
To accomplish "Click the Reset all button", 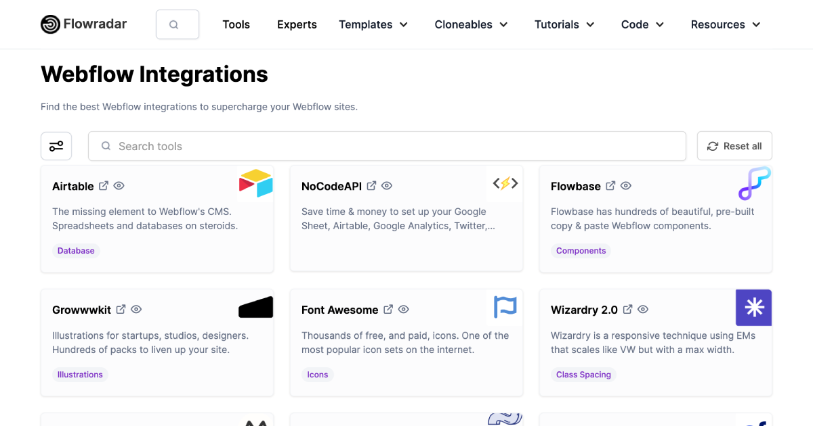I will [x=734, y=145].
